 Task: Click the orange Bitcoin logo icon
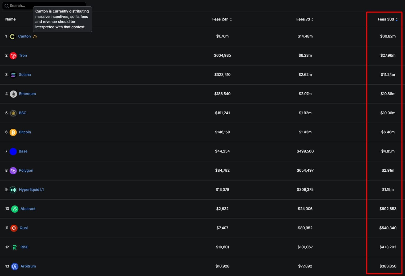coord(13,132)
